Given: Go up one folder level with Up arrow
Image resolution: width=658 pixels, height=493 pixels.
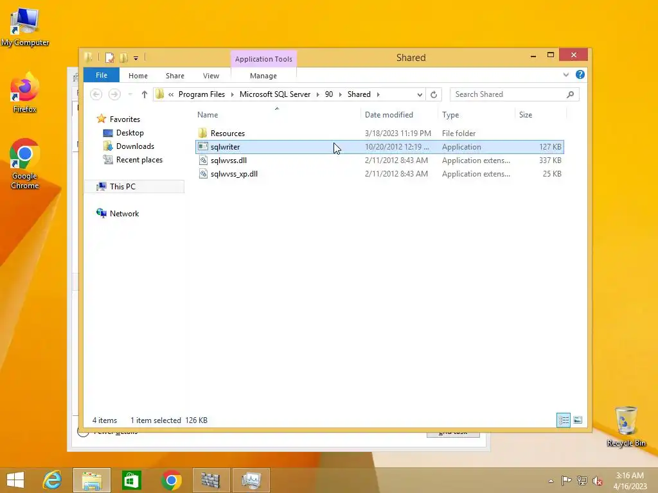Looking at the screenshot, I should 145,94.
